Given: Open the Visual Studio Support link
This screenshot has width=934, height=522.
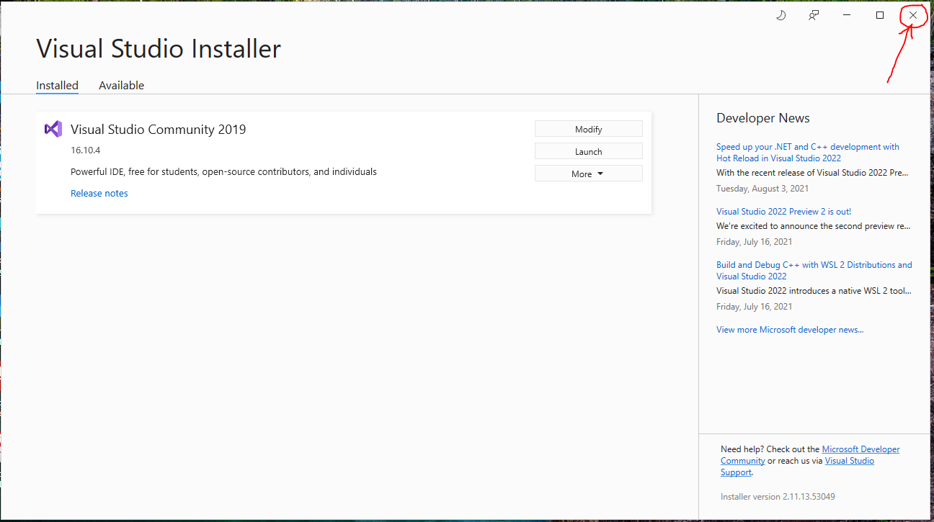Looking at the screenshot, I should (x=797, y=467).
